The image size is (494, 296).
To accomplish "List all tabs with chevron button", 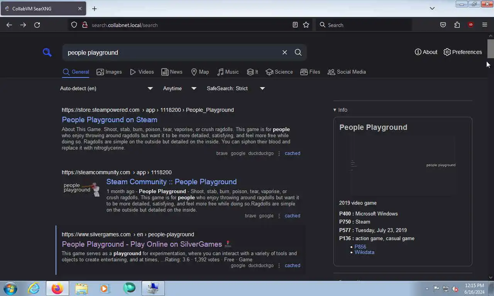I will coord(432,8).
